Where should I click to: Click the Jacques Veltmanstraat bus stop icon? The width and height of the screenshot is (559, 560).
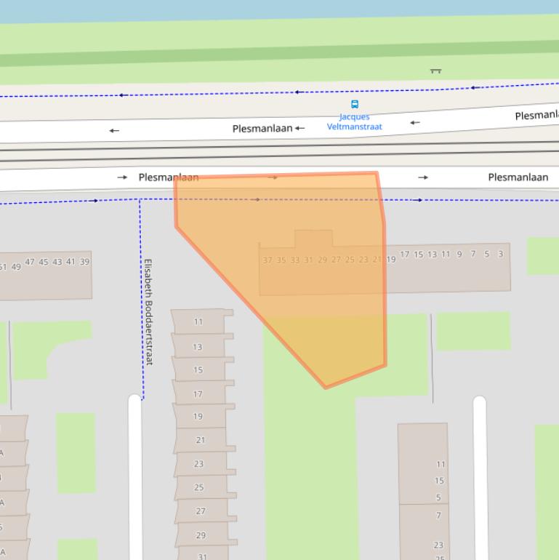tap(355, 104)
